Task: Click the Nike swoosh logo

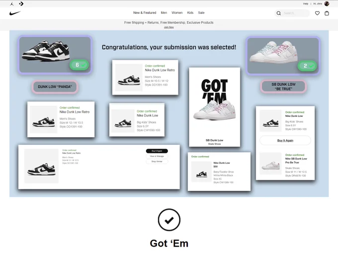Action: [15, 13]
